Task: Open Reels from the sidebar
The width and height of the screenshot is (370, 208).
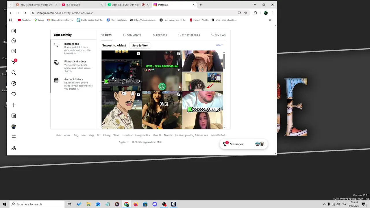Action: click(14, 51)
